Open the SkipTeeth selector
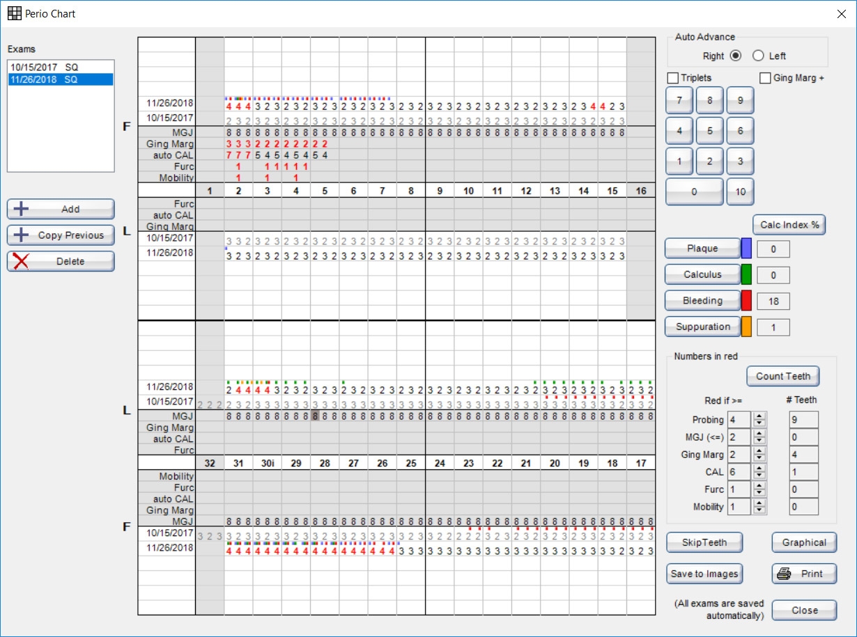Image resolution: width=857 pixels, height=637 pixels. point(704,542)
